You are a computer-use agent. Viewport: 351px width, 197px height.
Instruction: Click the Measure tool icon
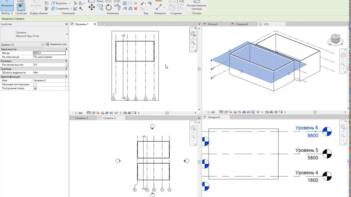click(x=159, y=7)
